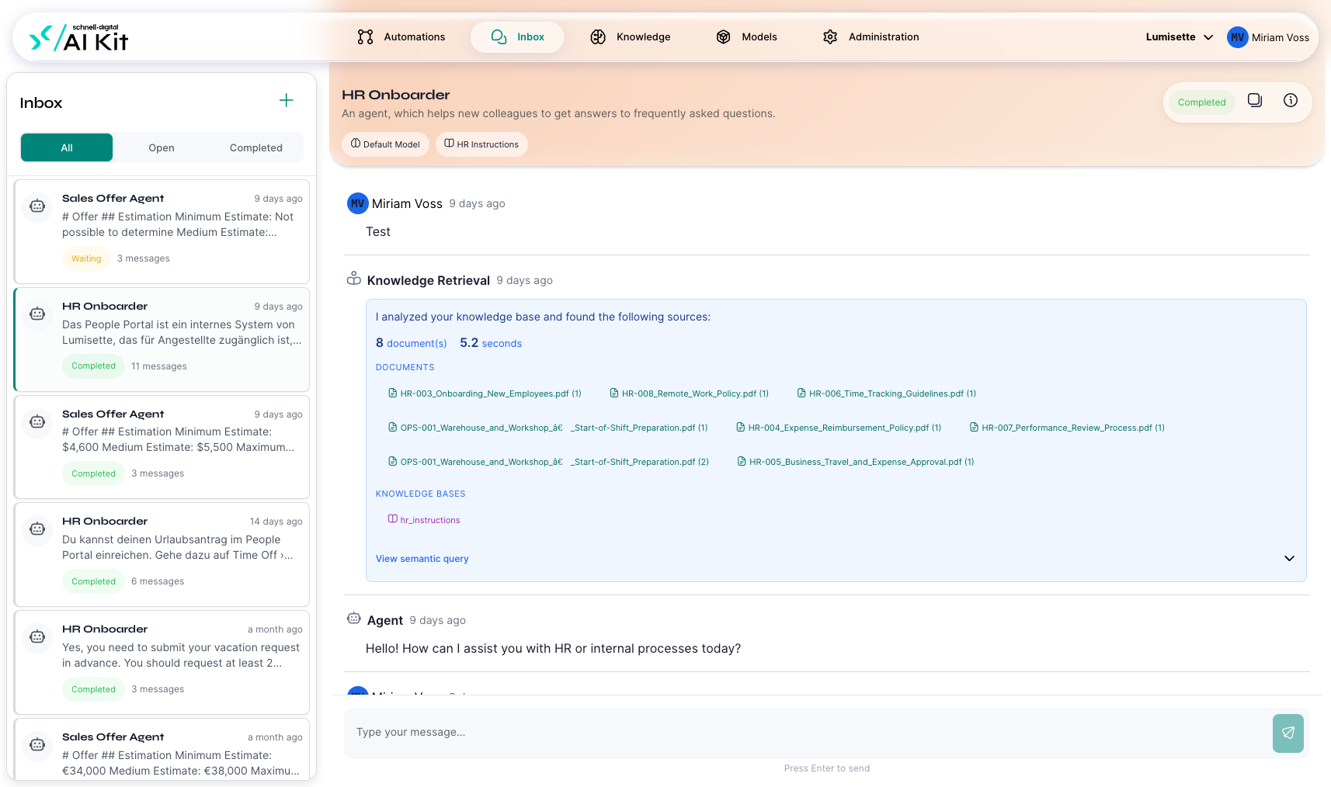Screen dimensions: 1331x787
Task: Open the Lumisette workspace dropdown
Action: click(x=1179, y=37)
